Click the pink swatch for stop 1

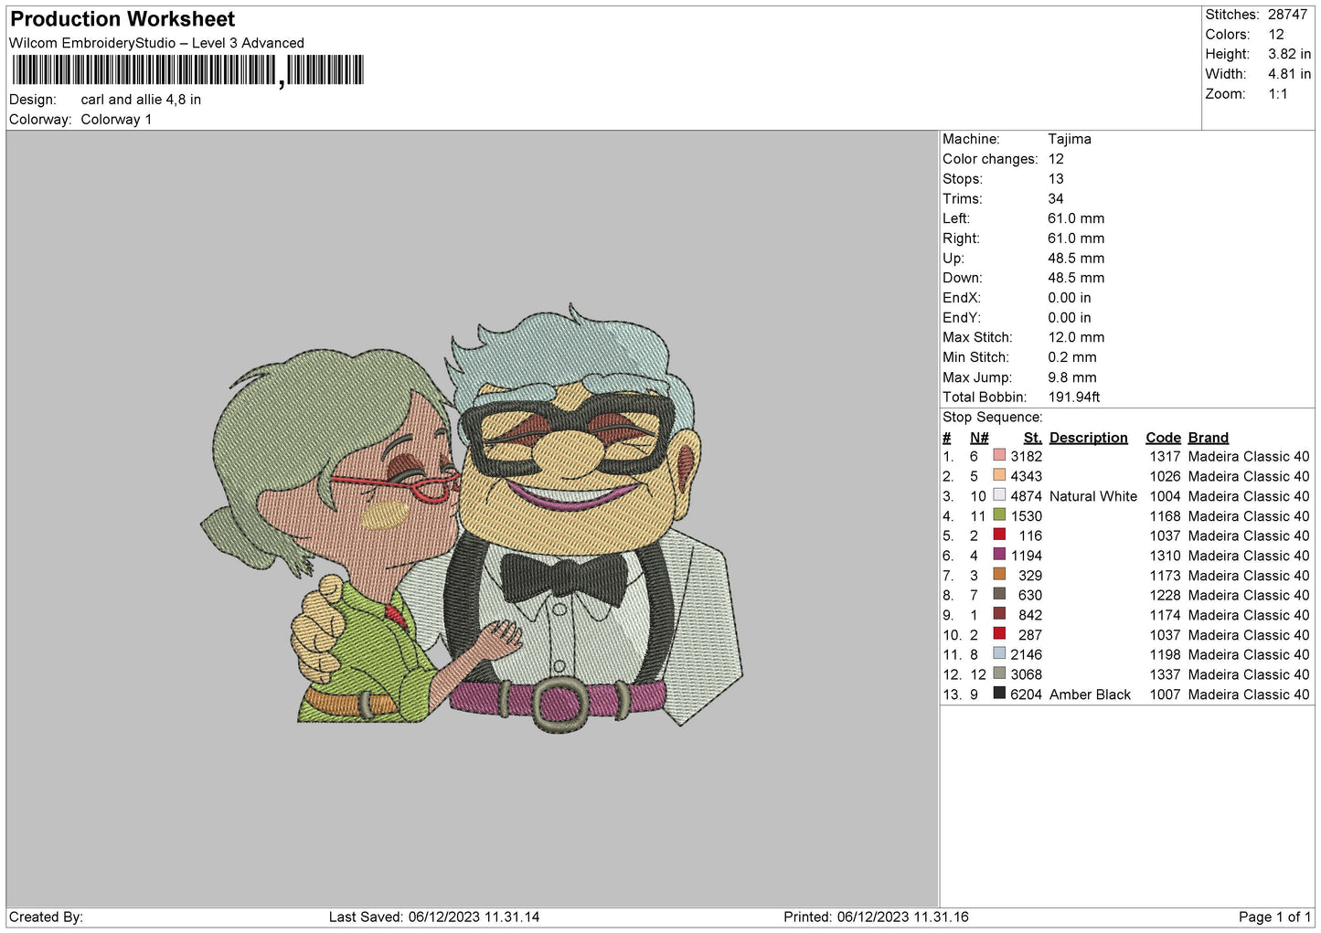[x=999, y=456]
